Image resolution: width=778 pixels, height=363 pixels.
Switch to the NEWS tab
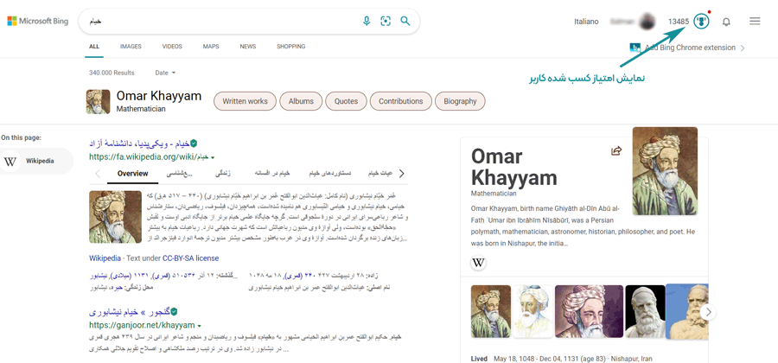(247, 47)
